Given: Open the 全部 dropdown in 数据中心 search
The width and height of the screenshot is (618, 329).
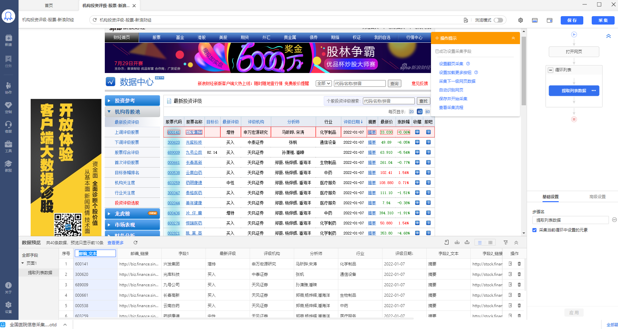Looking at the screenshot, I should [324, 83].
